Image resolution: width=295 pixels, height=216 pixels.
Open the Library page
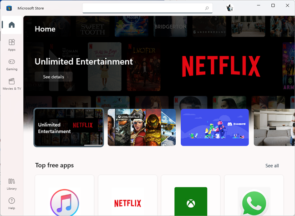point(12,184)
